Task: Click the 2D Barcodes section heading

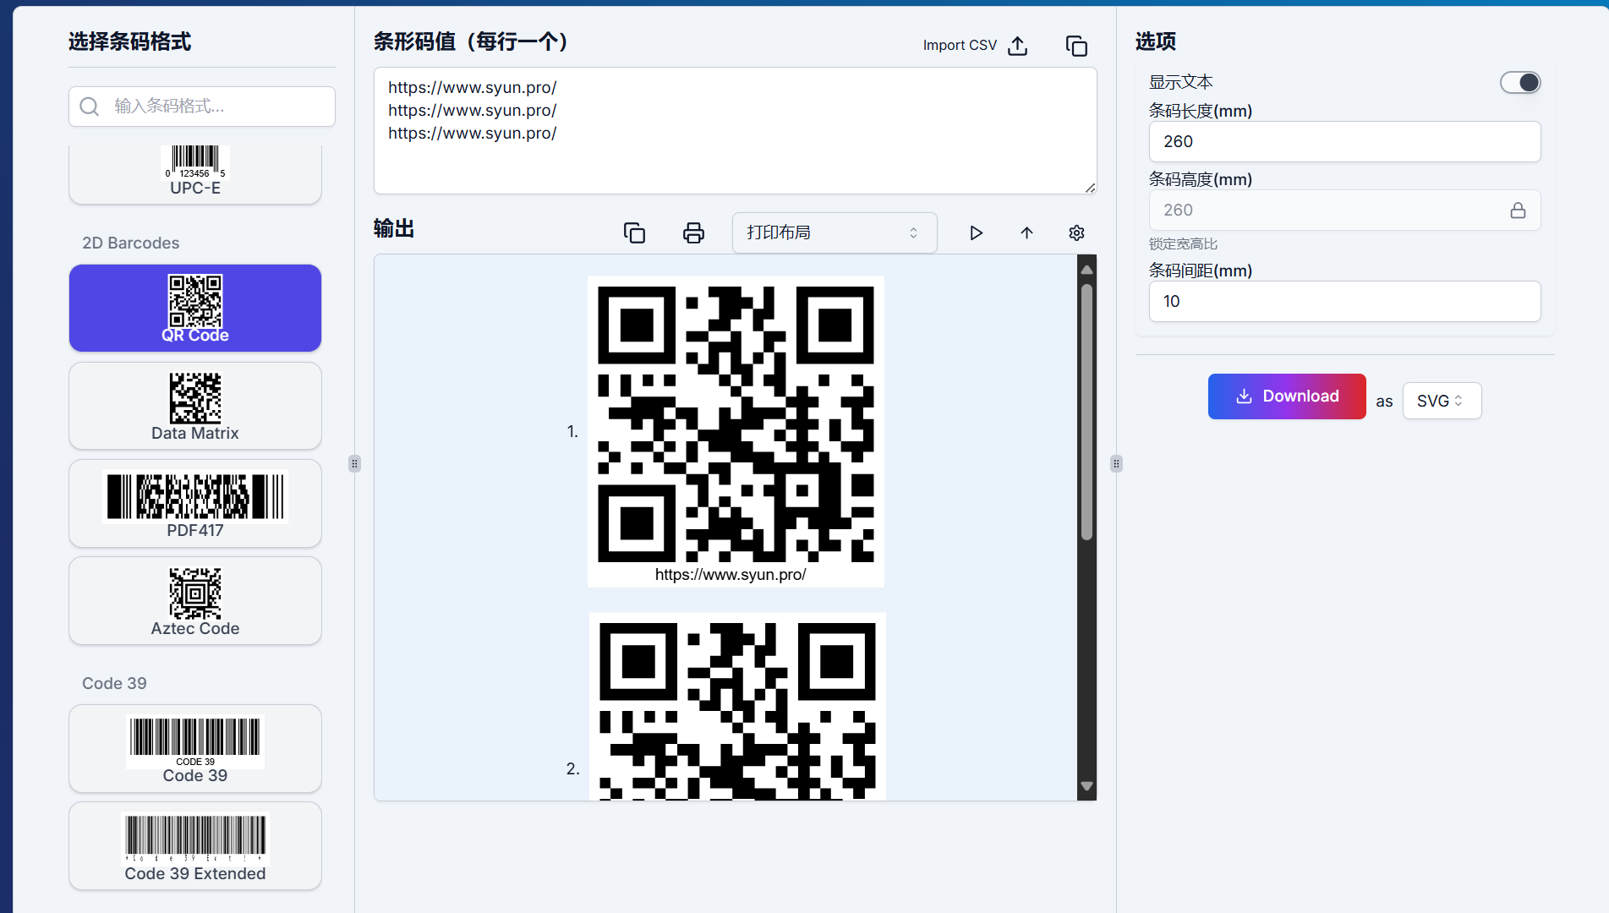Action: coord(131,243)
